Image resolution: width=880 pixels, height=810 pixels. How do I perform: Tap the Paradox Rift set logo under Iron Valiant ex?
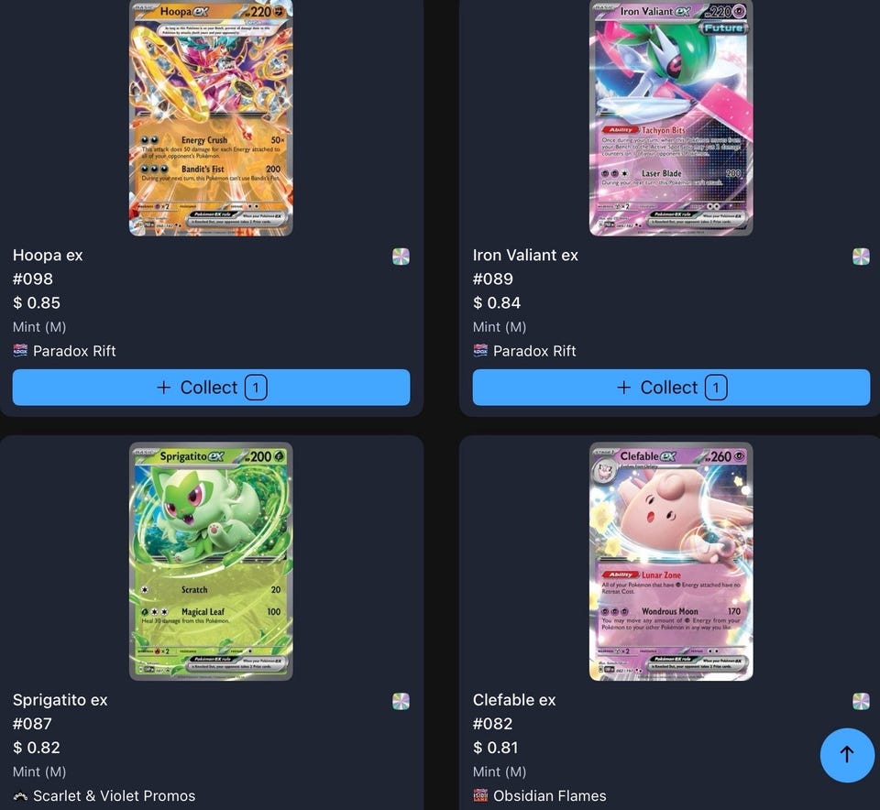point(480,351)
